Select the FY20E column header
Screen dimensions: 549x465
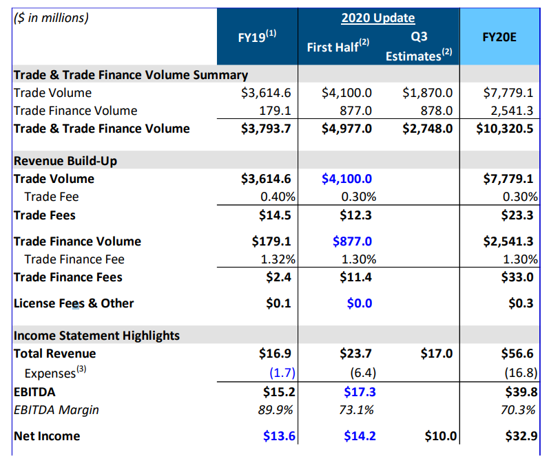click(499, 36)
